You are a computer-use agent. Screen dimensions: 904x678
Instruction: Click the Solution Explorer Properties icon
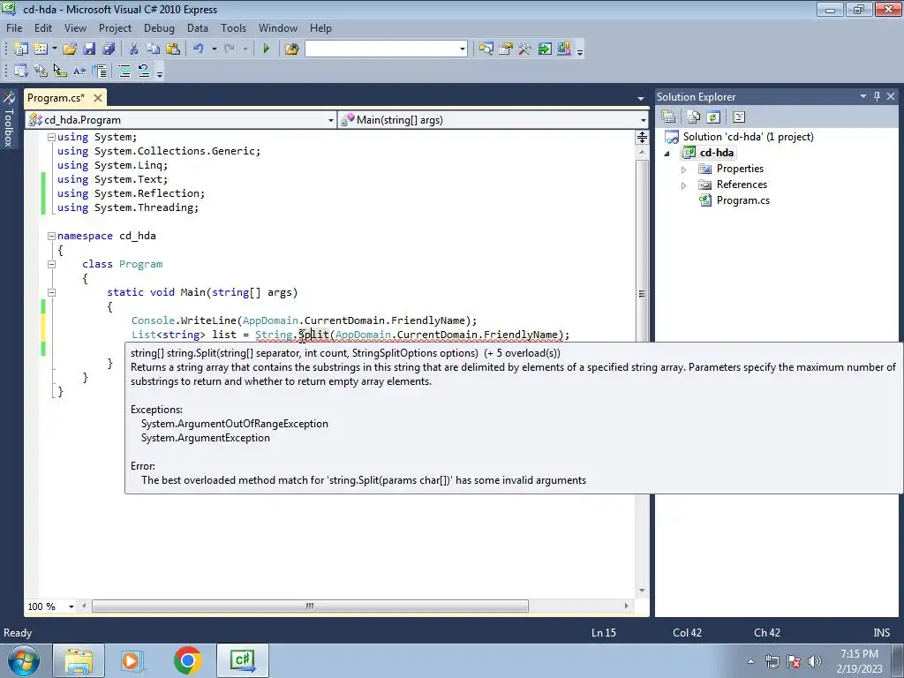(x=669, y=117)
